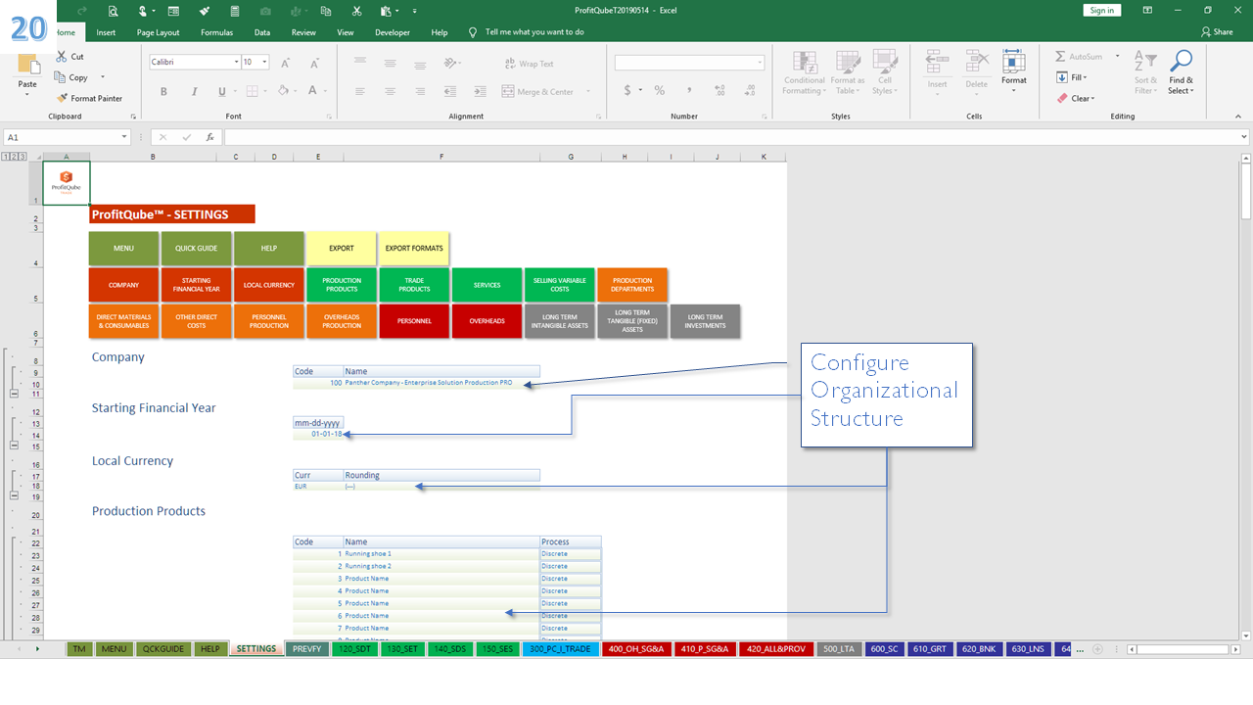The width and height of the screenshot is (1253, 705).
Task: Open Conditional Formatting menu
Action: coord(805,72)
